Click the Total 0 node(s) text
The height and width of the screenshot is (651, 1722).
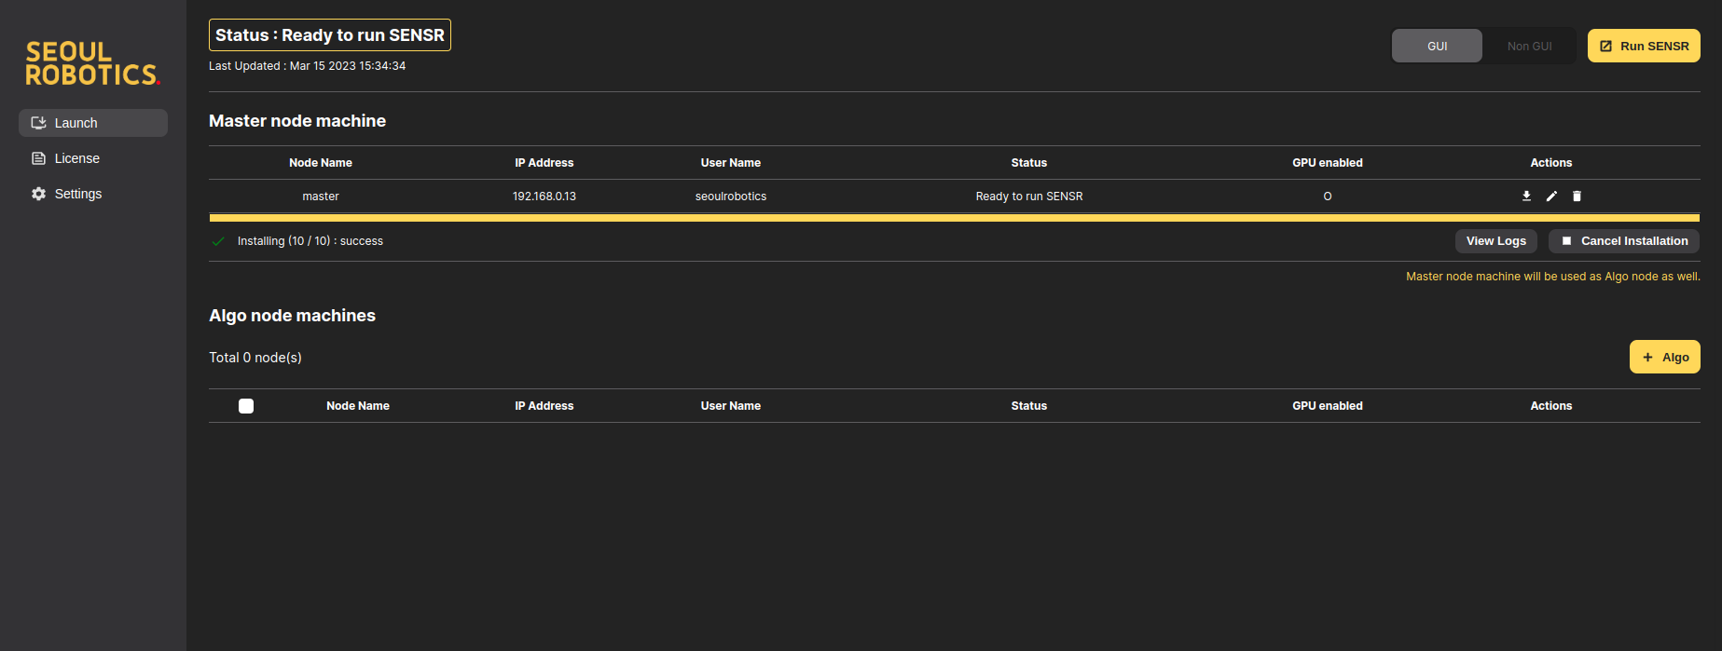(x=255, y=358)
